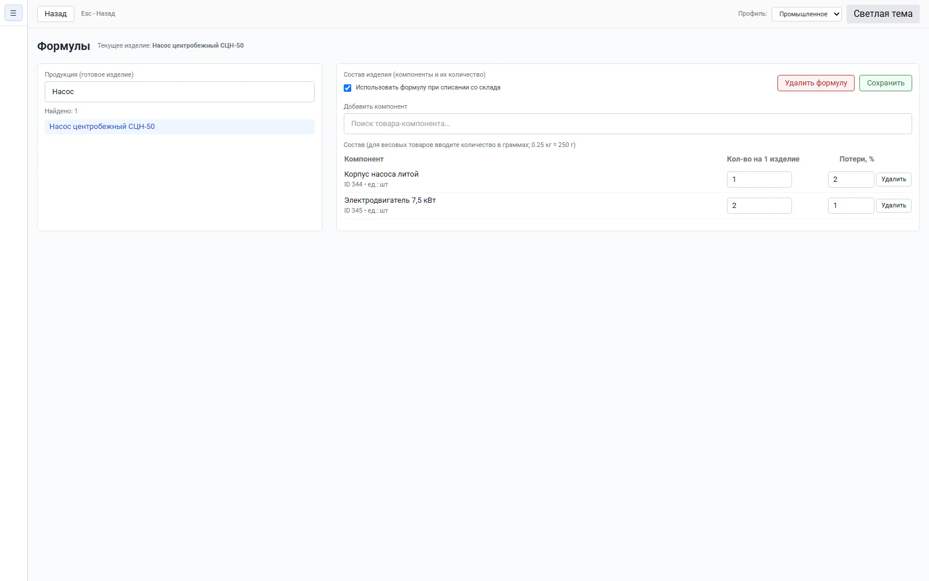Focus the Поиск товара-компонента search field

coord(628,124)
